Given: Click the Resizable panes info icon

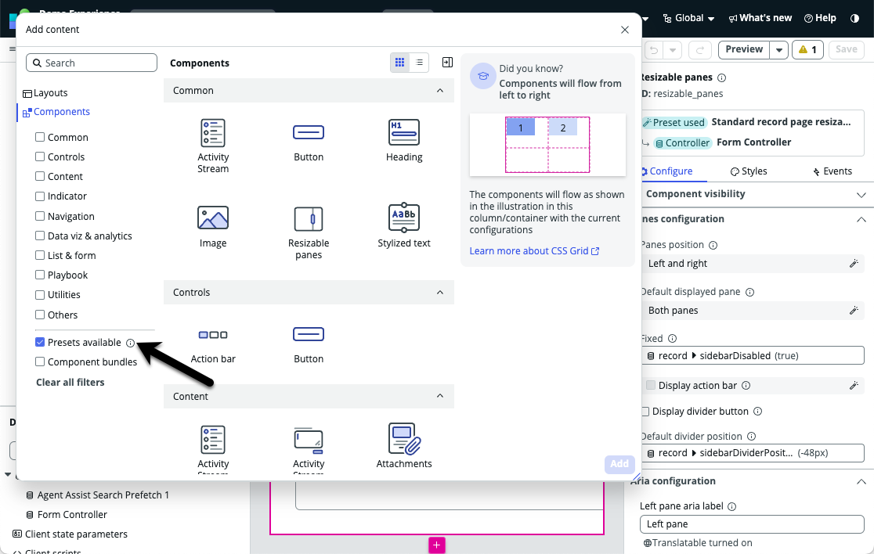Looking at the screenshot, I should click(721, 78).
